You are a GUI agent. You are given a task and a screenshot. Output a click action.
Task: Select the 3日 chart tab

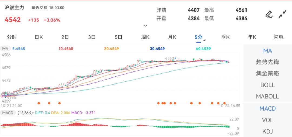[x=92, y=37]
